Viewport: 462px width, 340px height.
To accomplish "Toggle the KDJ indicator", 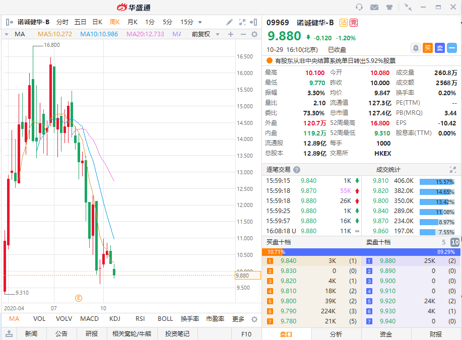I will click(114, 319).
